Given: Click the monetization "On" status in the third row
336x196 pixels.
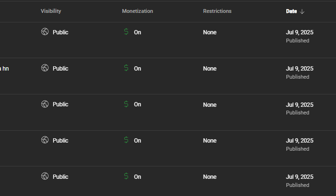Looking at the screenshot, I should 138,104.
